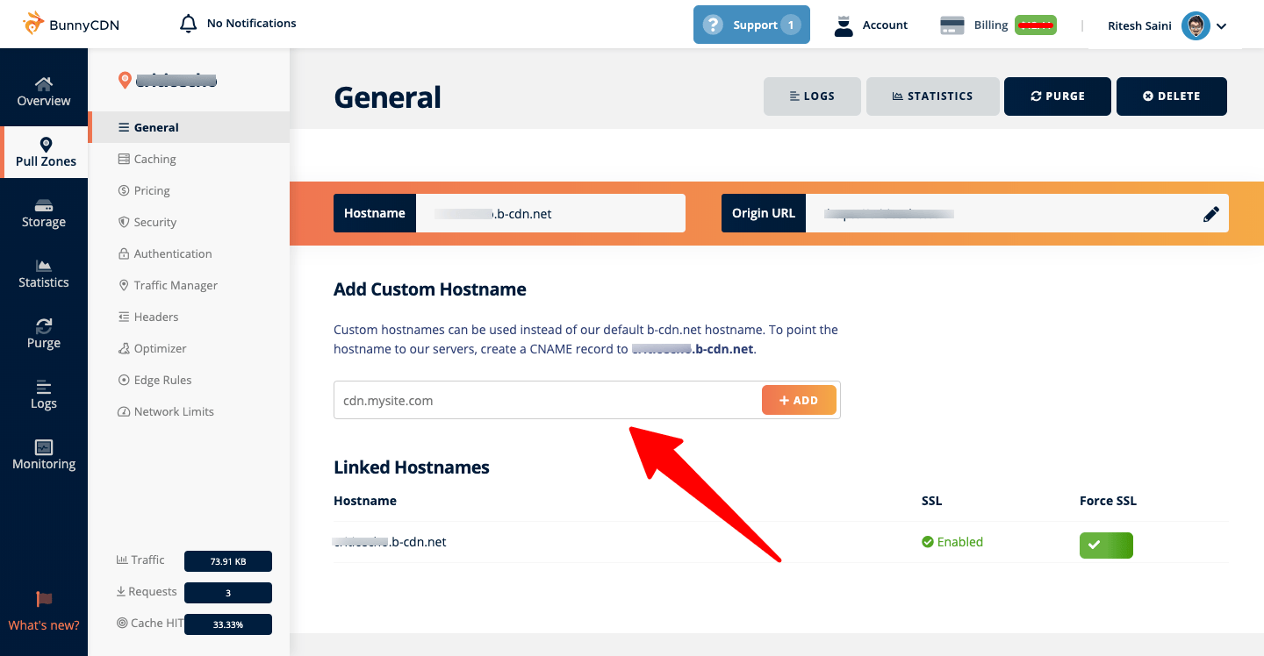Click the Delete pull zone button

point(1171,96)
